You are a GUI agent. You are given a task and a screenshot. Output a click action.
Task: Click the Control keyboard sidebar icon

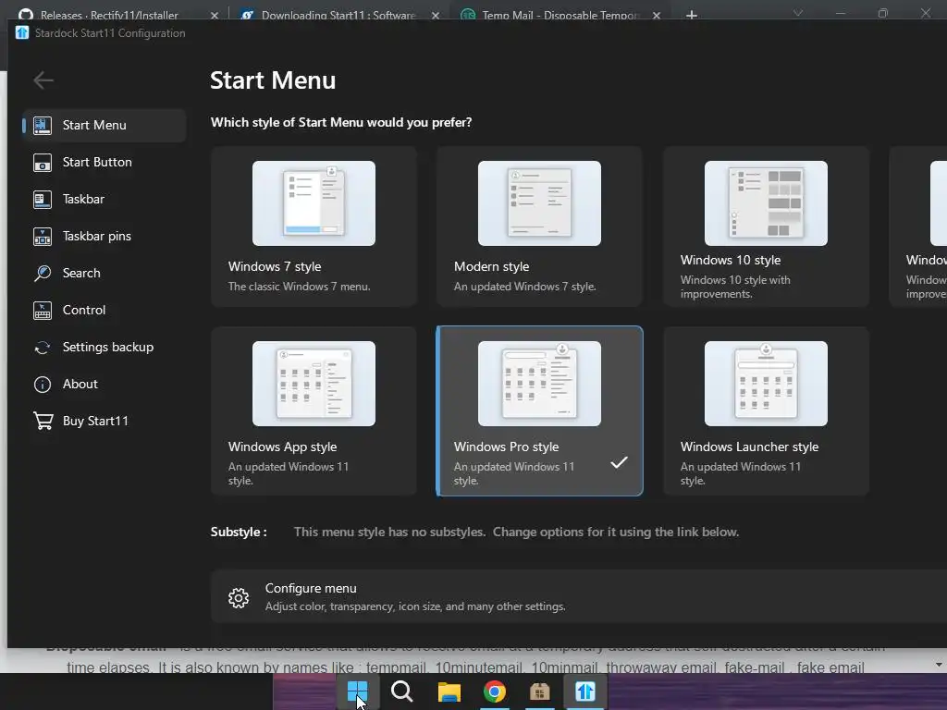[x=43, y=311]
